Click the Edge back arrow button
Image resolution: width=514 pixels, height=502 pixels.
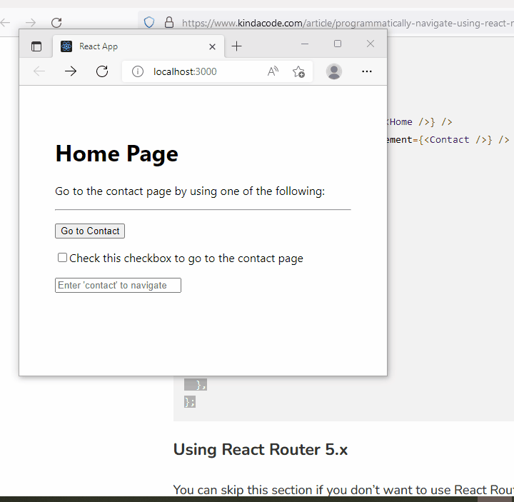click(x=39, y=71)
